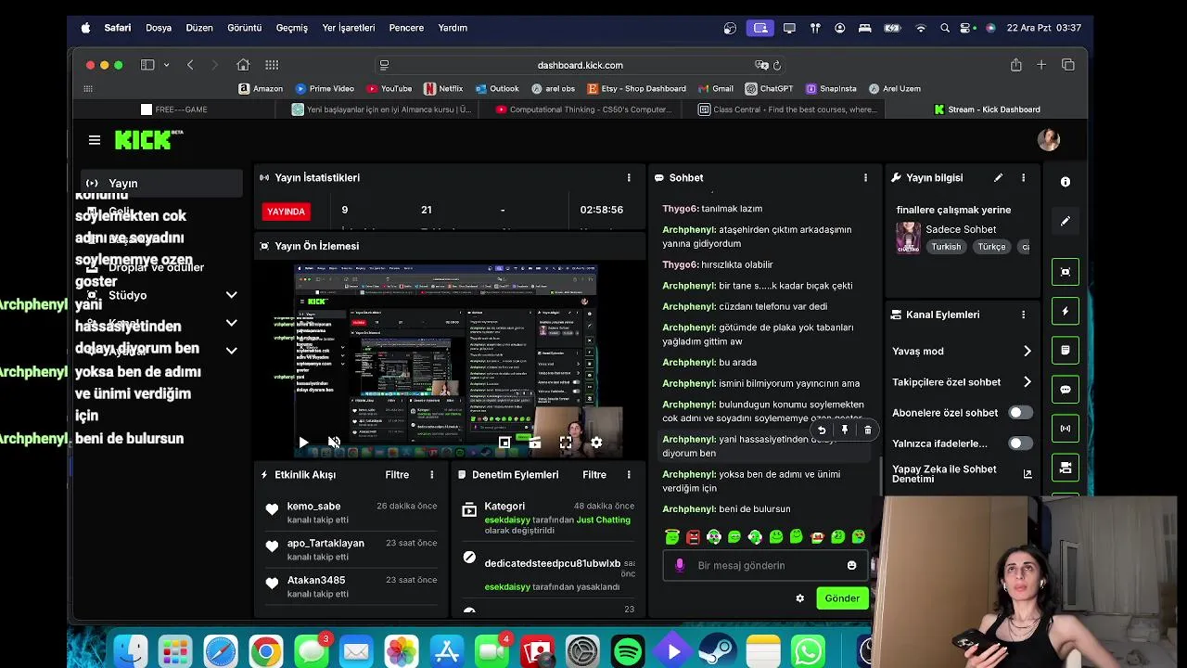
Task: Open Yayın İstatistikleri panel options menu
Action: coord(629,177)
